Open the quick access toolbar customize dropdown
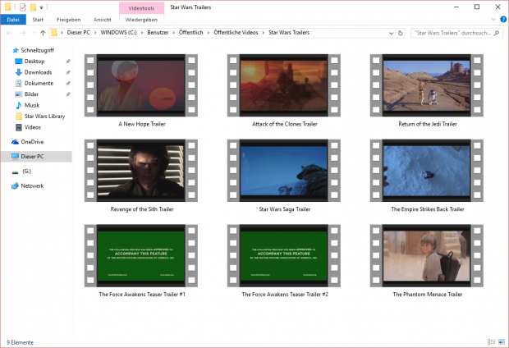The width and height of the screenshot is (509, 348). click(41, 7)
